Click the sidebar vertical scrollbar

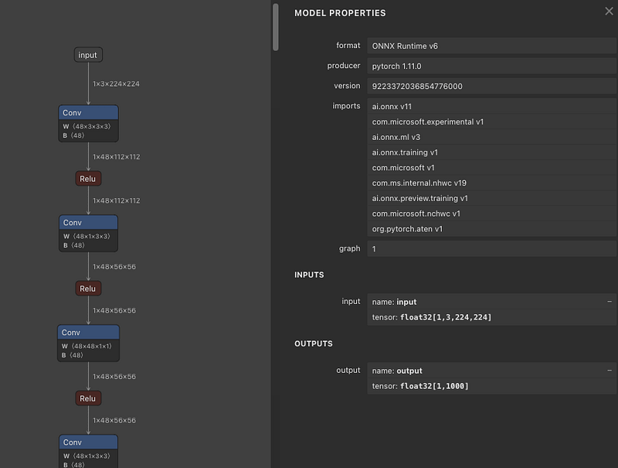point(276,27)
